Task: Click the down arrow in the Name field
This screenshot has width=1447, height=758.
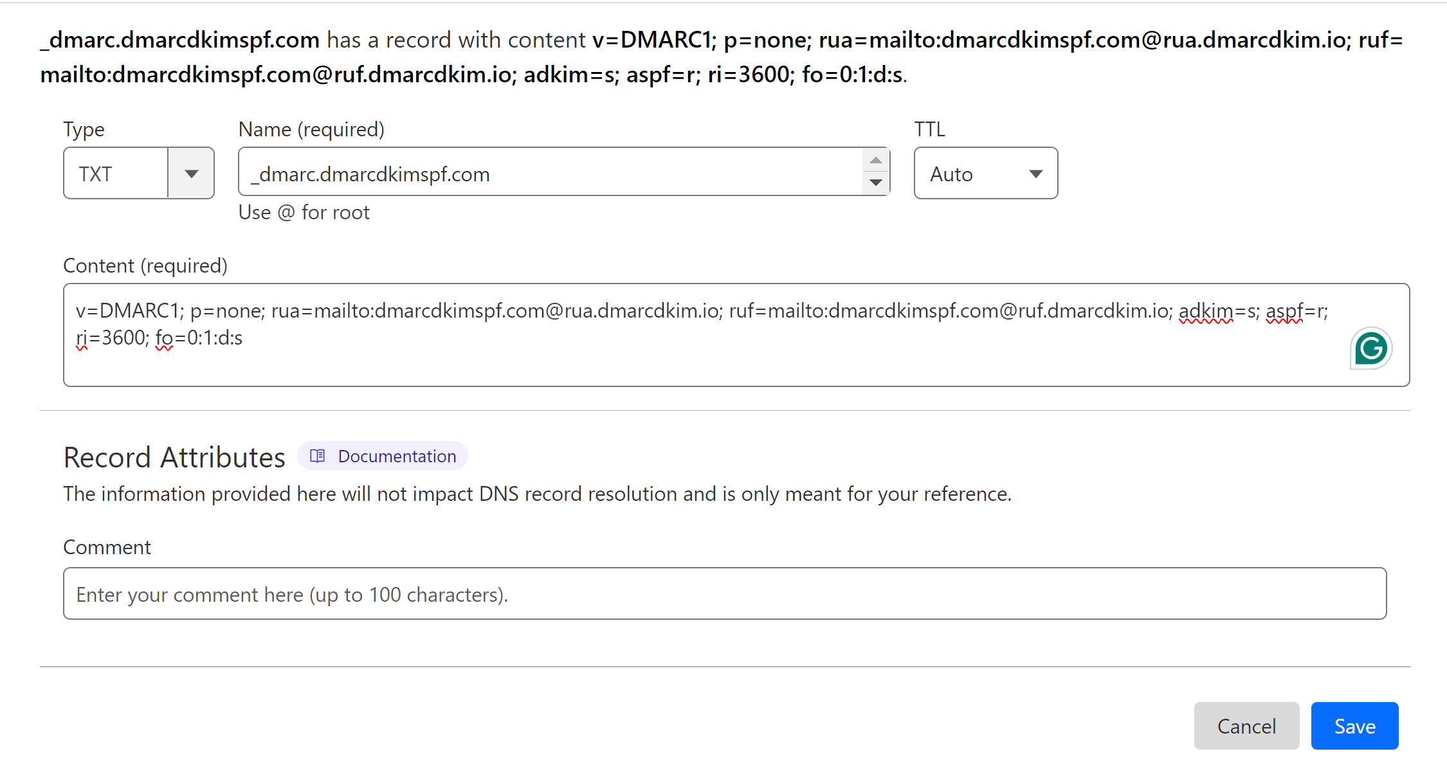Action: (875, 183)
